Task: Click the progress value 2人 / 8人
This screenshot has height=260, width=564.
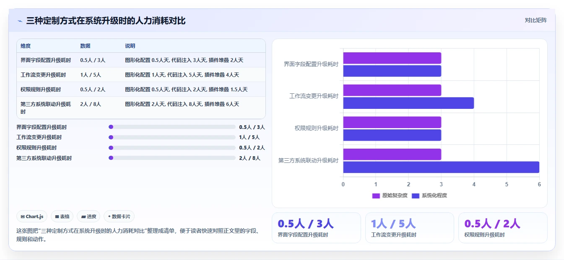Action: point(250,158)
